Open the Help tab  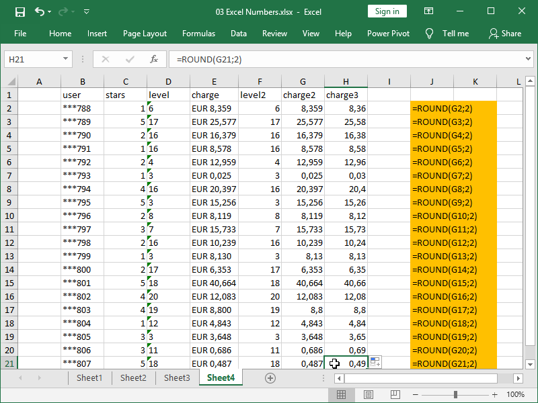(343, 34)
